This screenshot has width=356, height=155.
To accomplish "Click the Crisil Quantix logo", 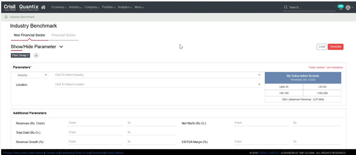I will point(21,7).
